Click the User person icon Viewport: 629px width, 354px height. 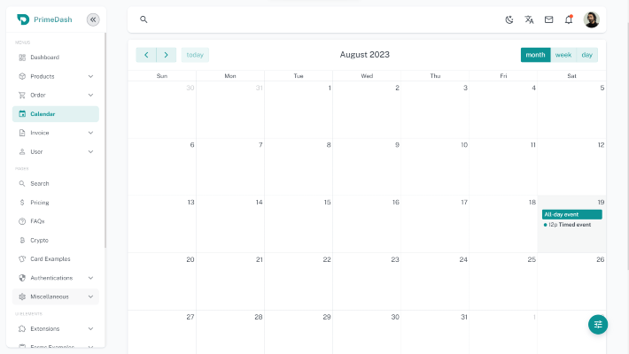pos(22,151)
